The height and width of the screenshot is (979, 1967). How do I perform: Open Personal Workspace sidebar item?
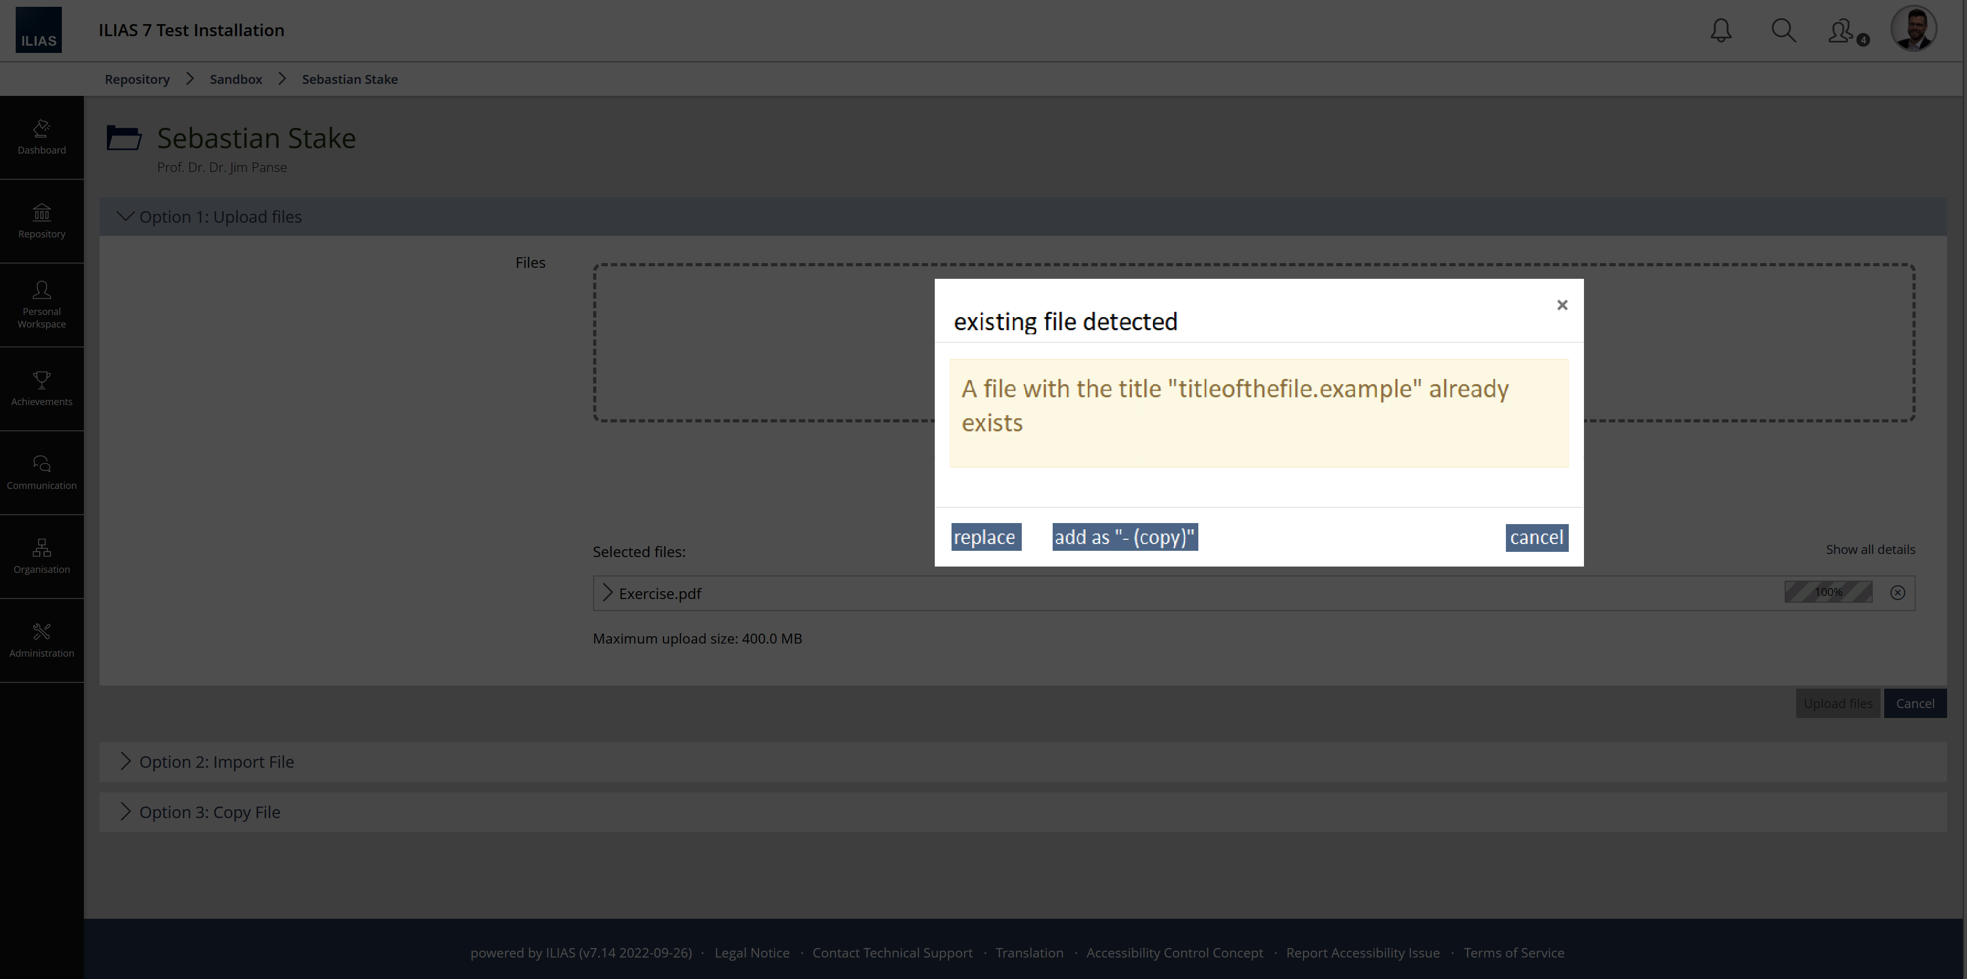(x=42, y=304)
